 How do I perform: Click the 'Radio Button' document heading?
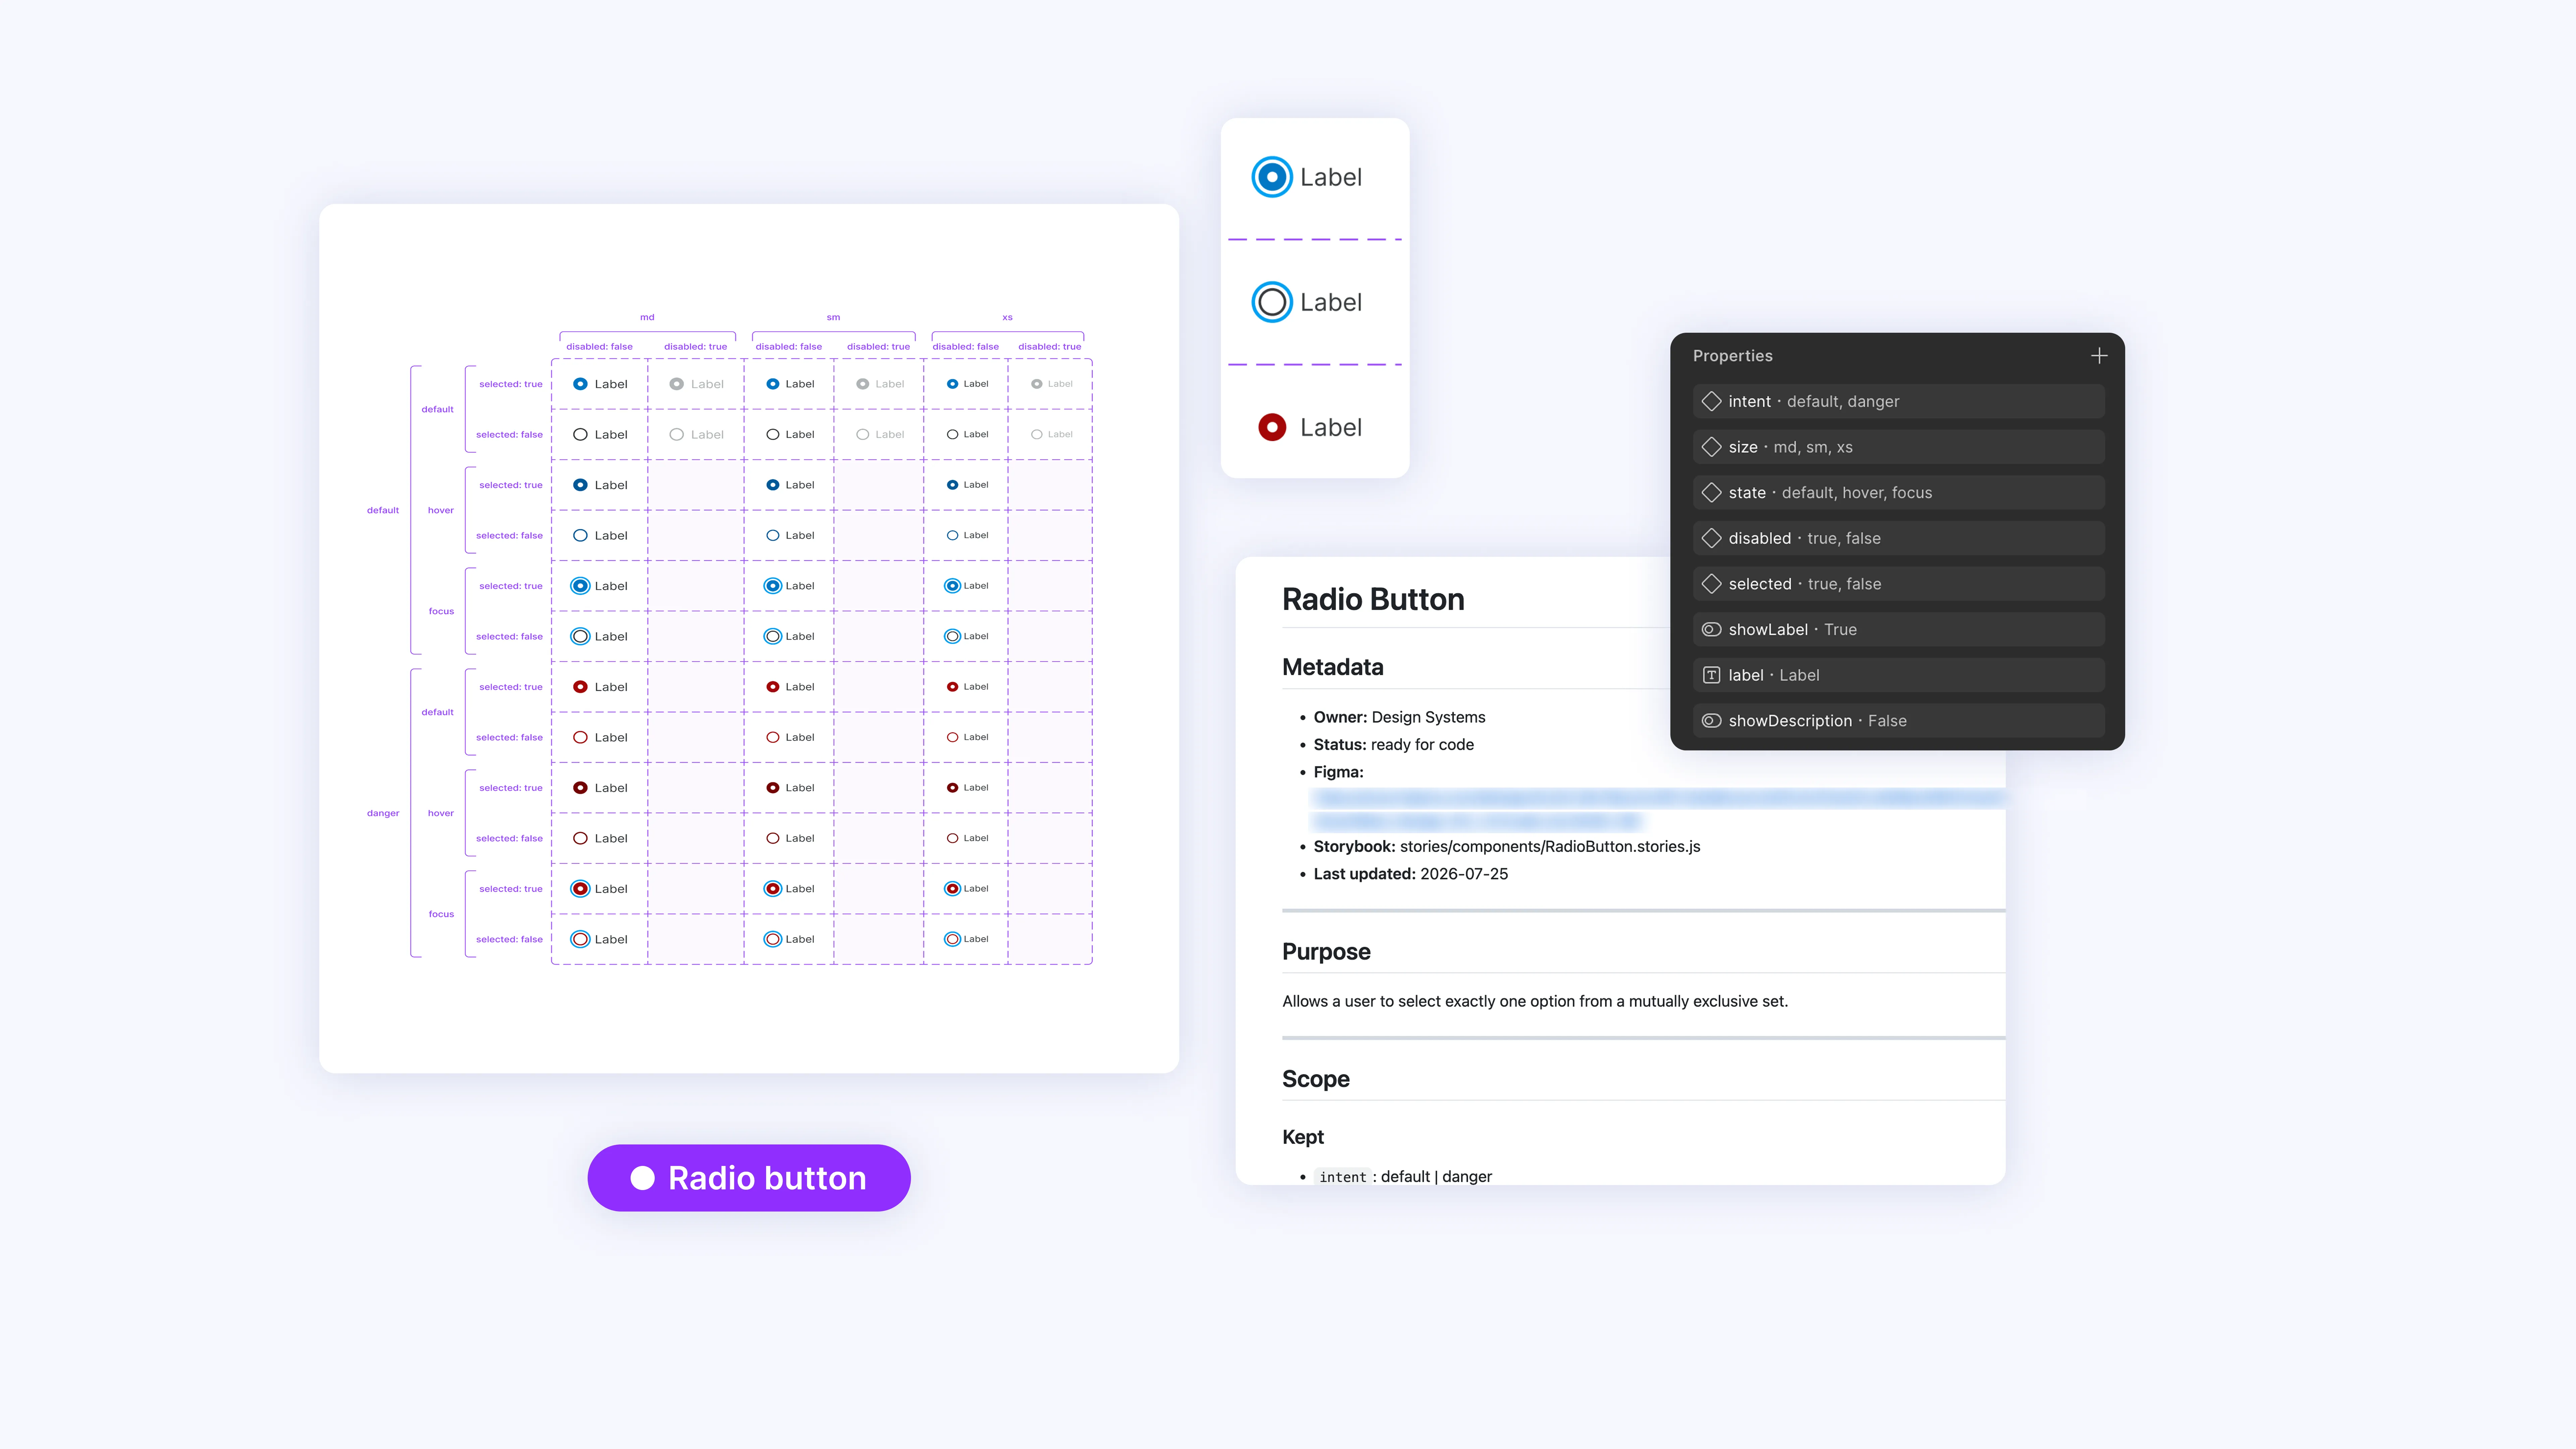[x=1373, y=599]
